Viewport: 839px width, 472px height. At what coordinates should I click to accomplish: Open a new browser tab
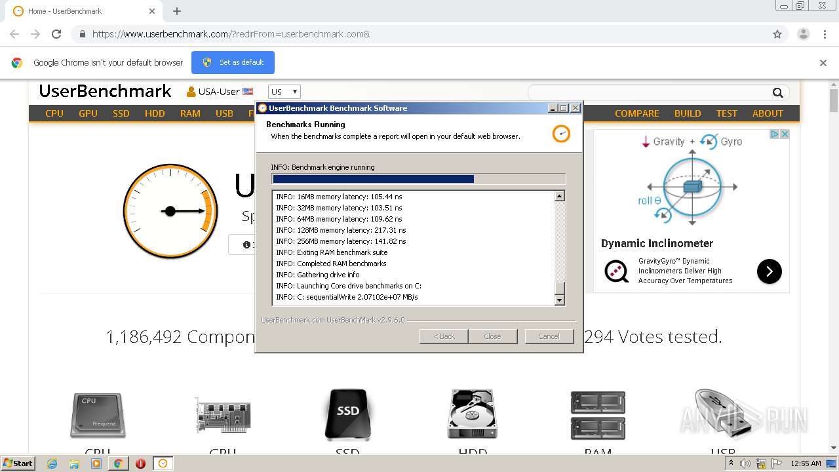point(177,11)
